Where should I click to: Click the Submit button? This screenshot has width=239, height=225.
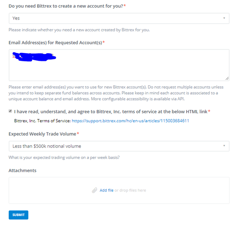click(18, 215)
